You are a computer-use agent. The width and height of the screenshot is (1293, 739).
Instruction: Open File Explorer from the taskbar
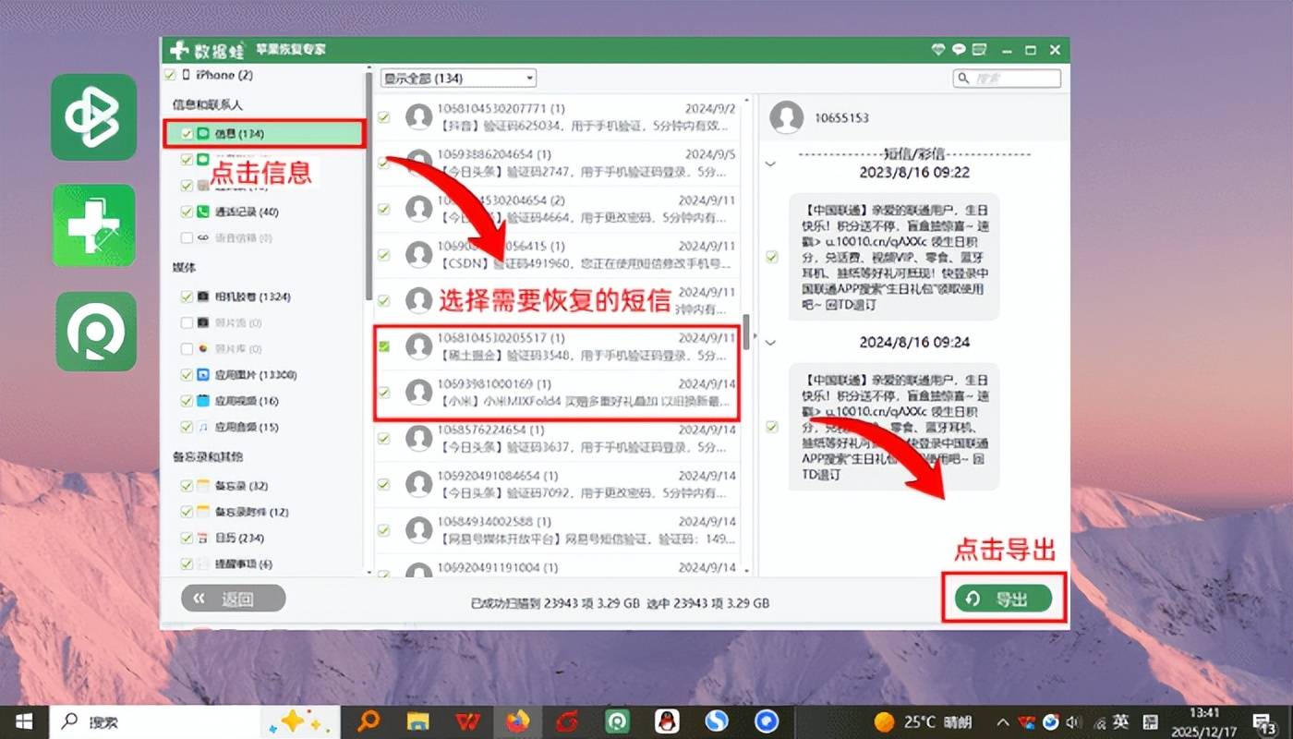point(418,721)
